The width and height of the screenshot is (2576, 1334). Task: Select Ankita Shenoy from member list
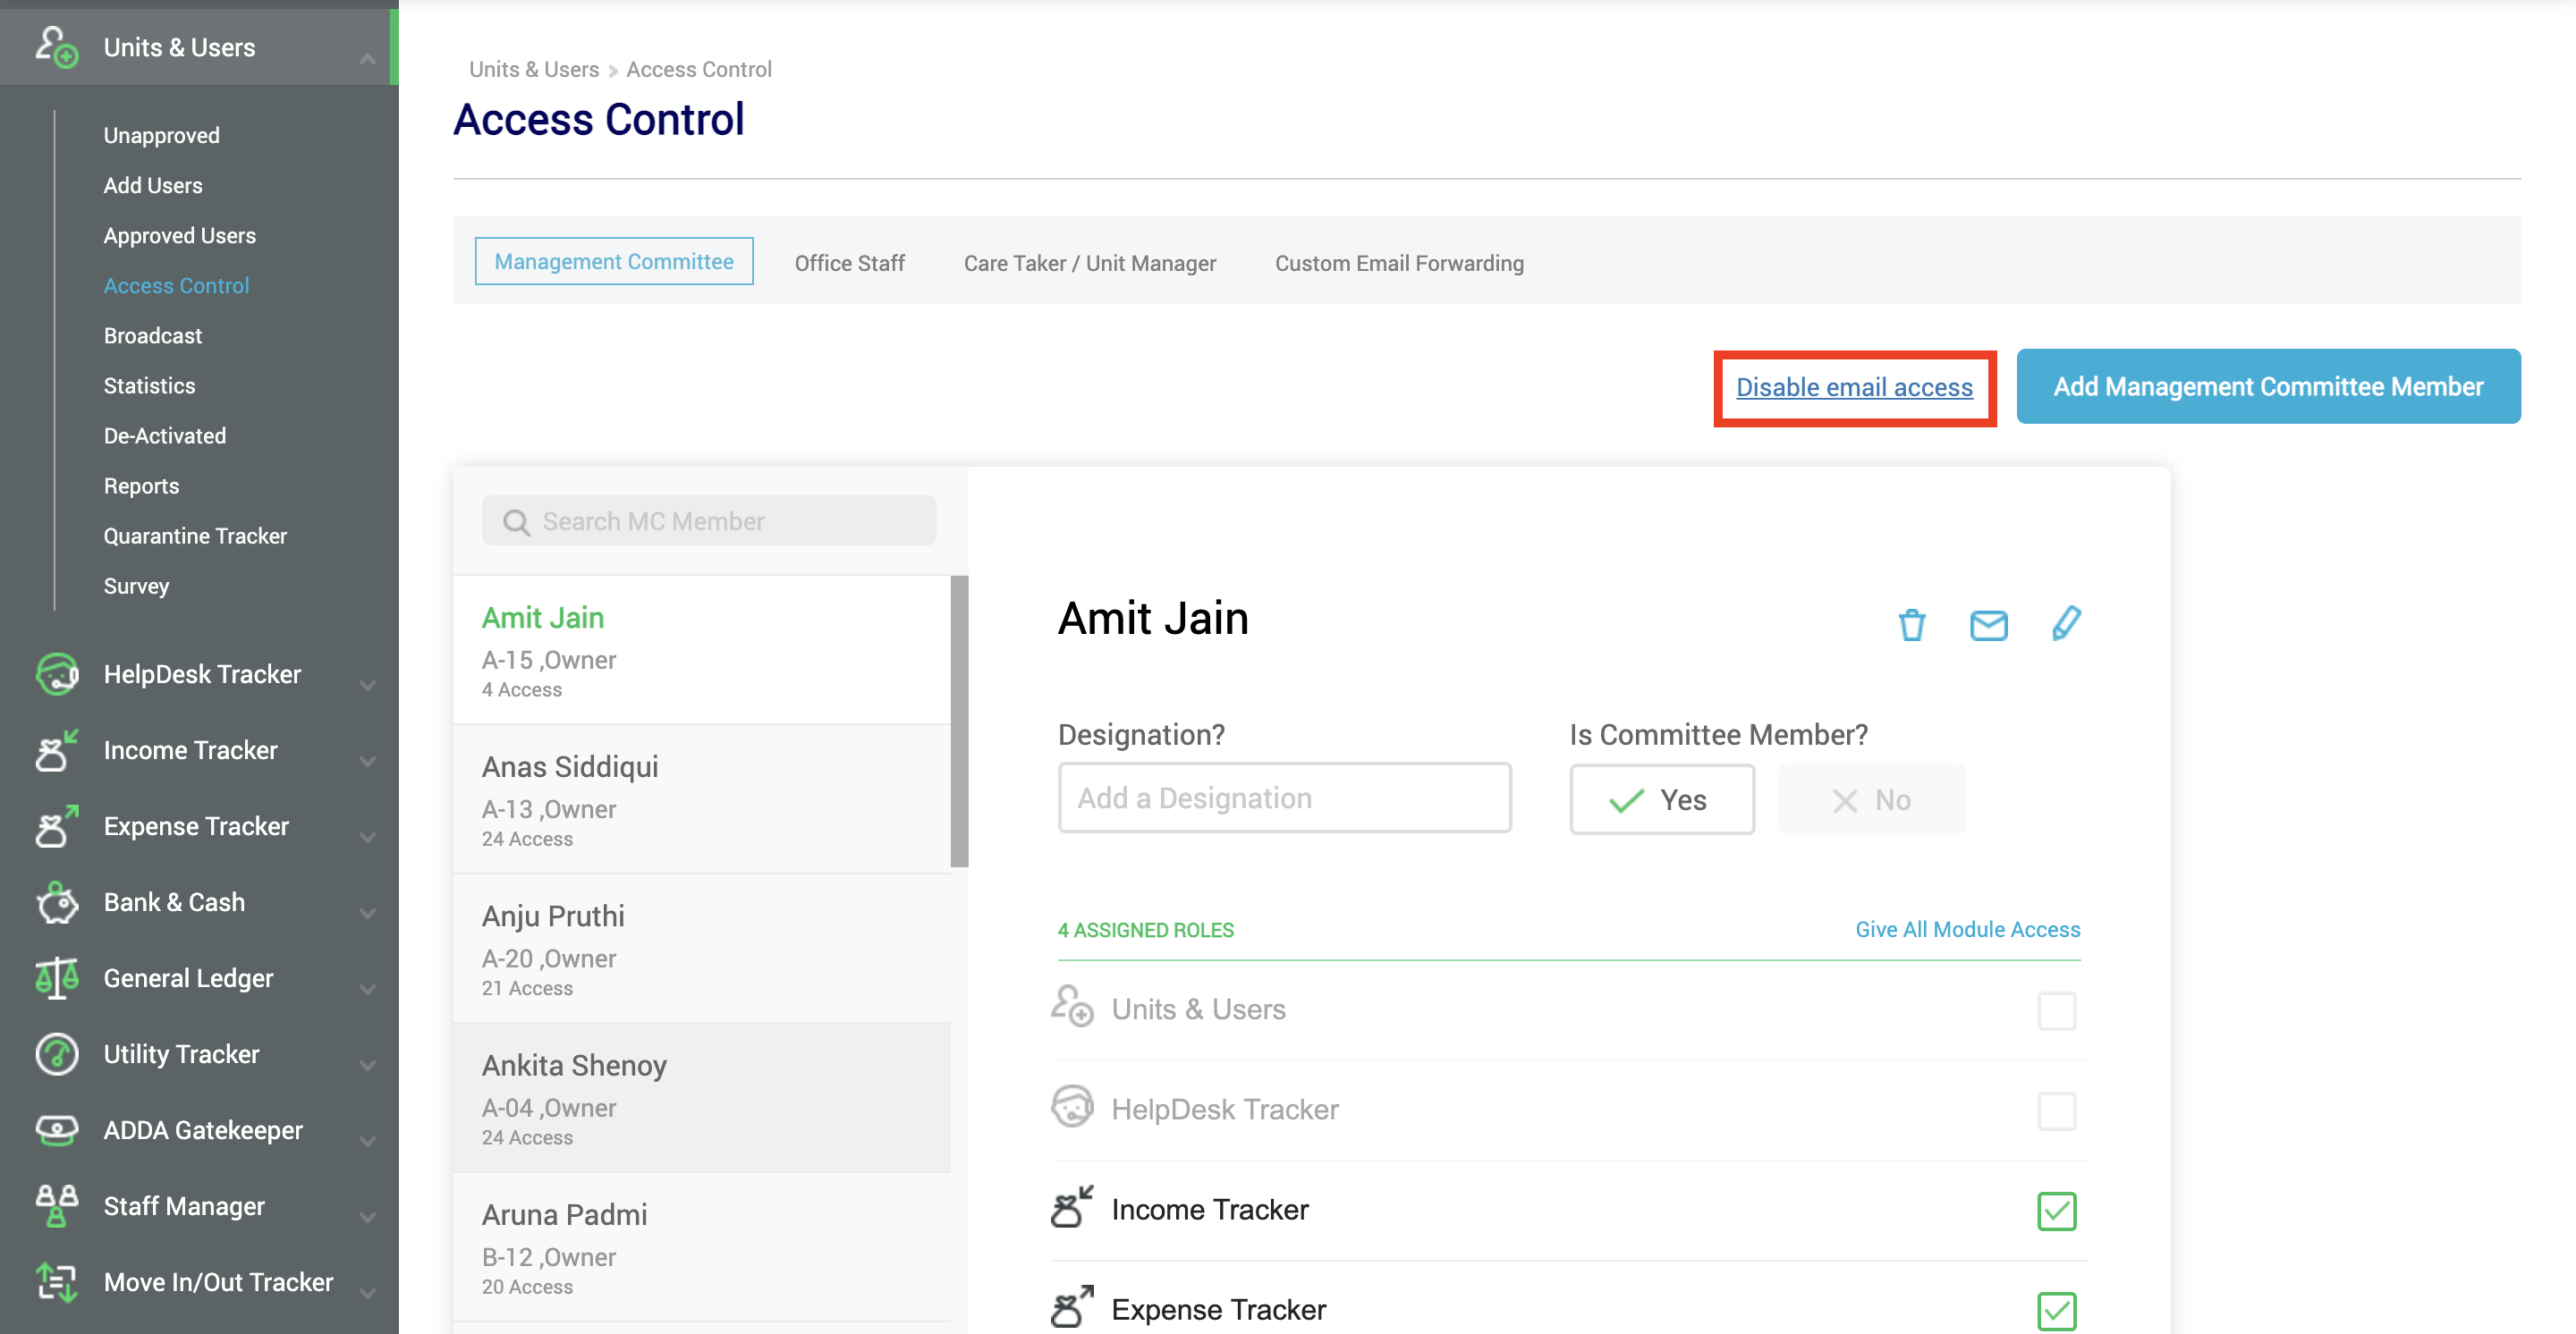[701, 1097]
